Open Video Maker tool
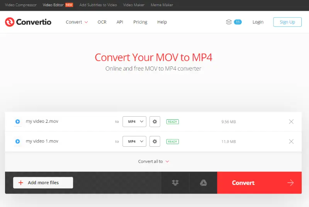 134,5
